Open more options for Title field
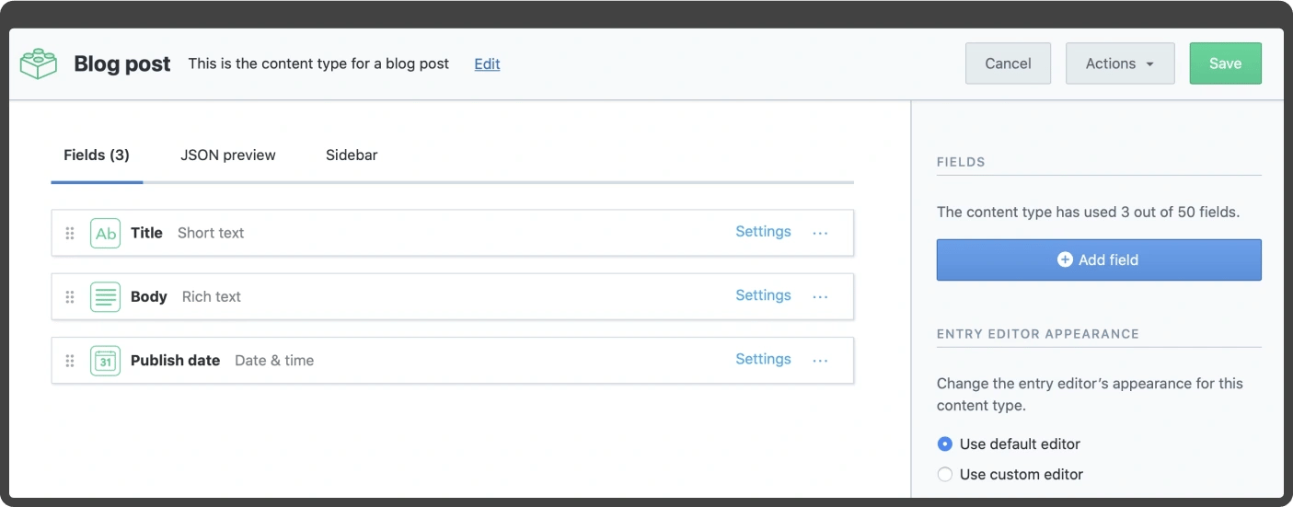1293x507 pixels. [820, 233]
